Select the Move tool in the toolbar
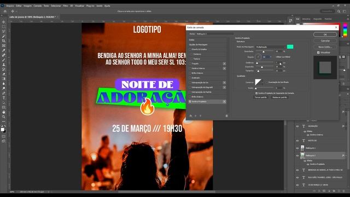The width and height of the screenshot is (350, 197). click(4, 22)
